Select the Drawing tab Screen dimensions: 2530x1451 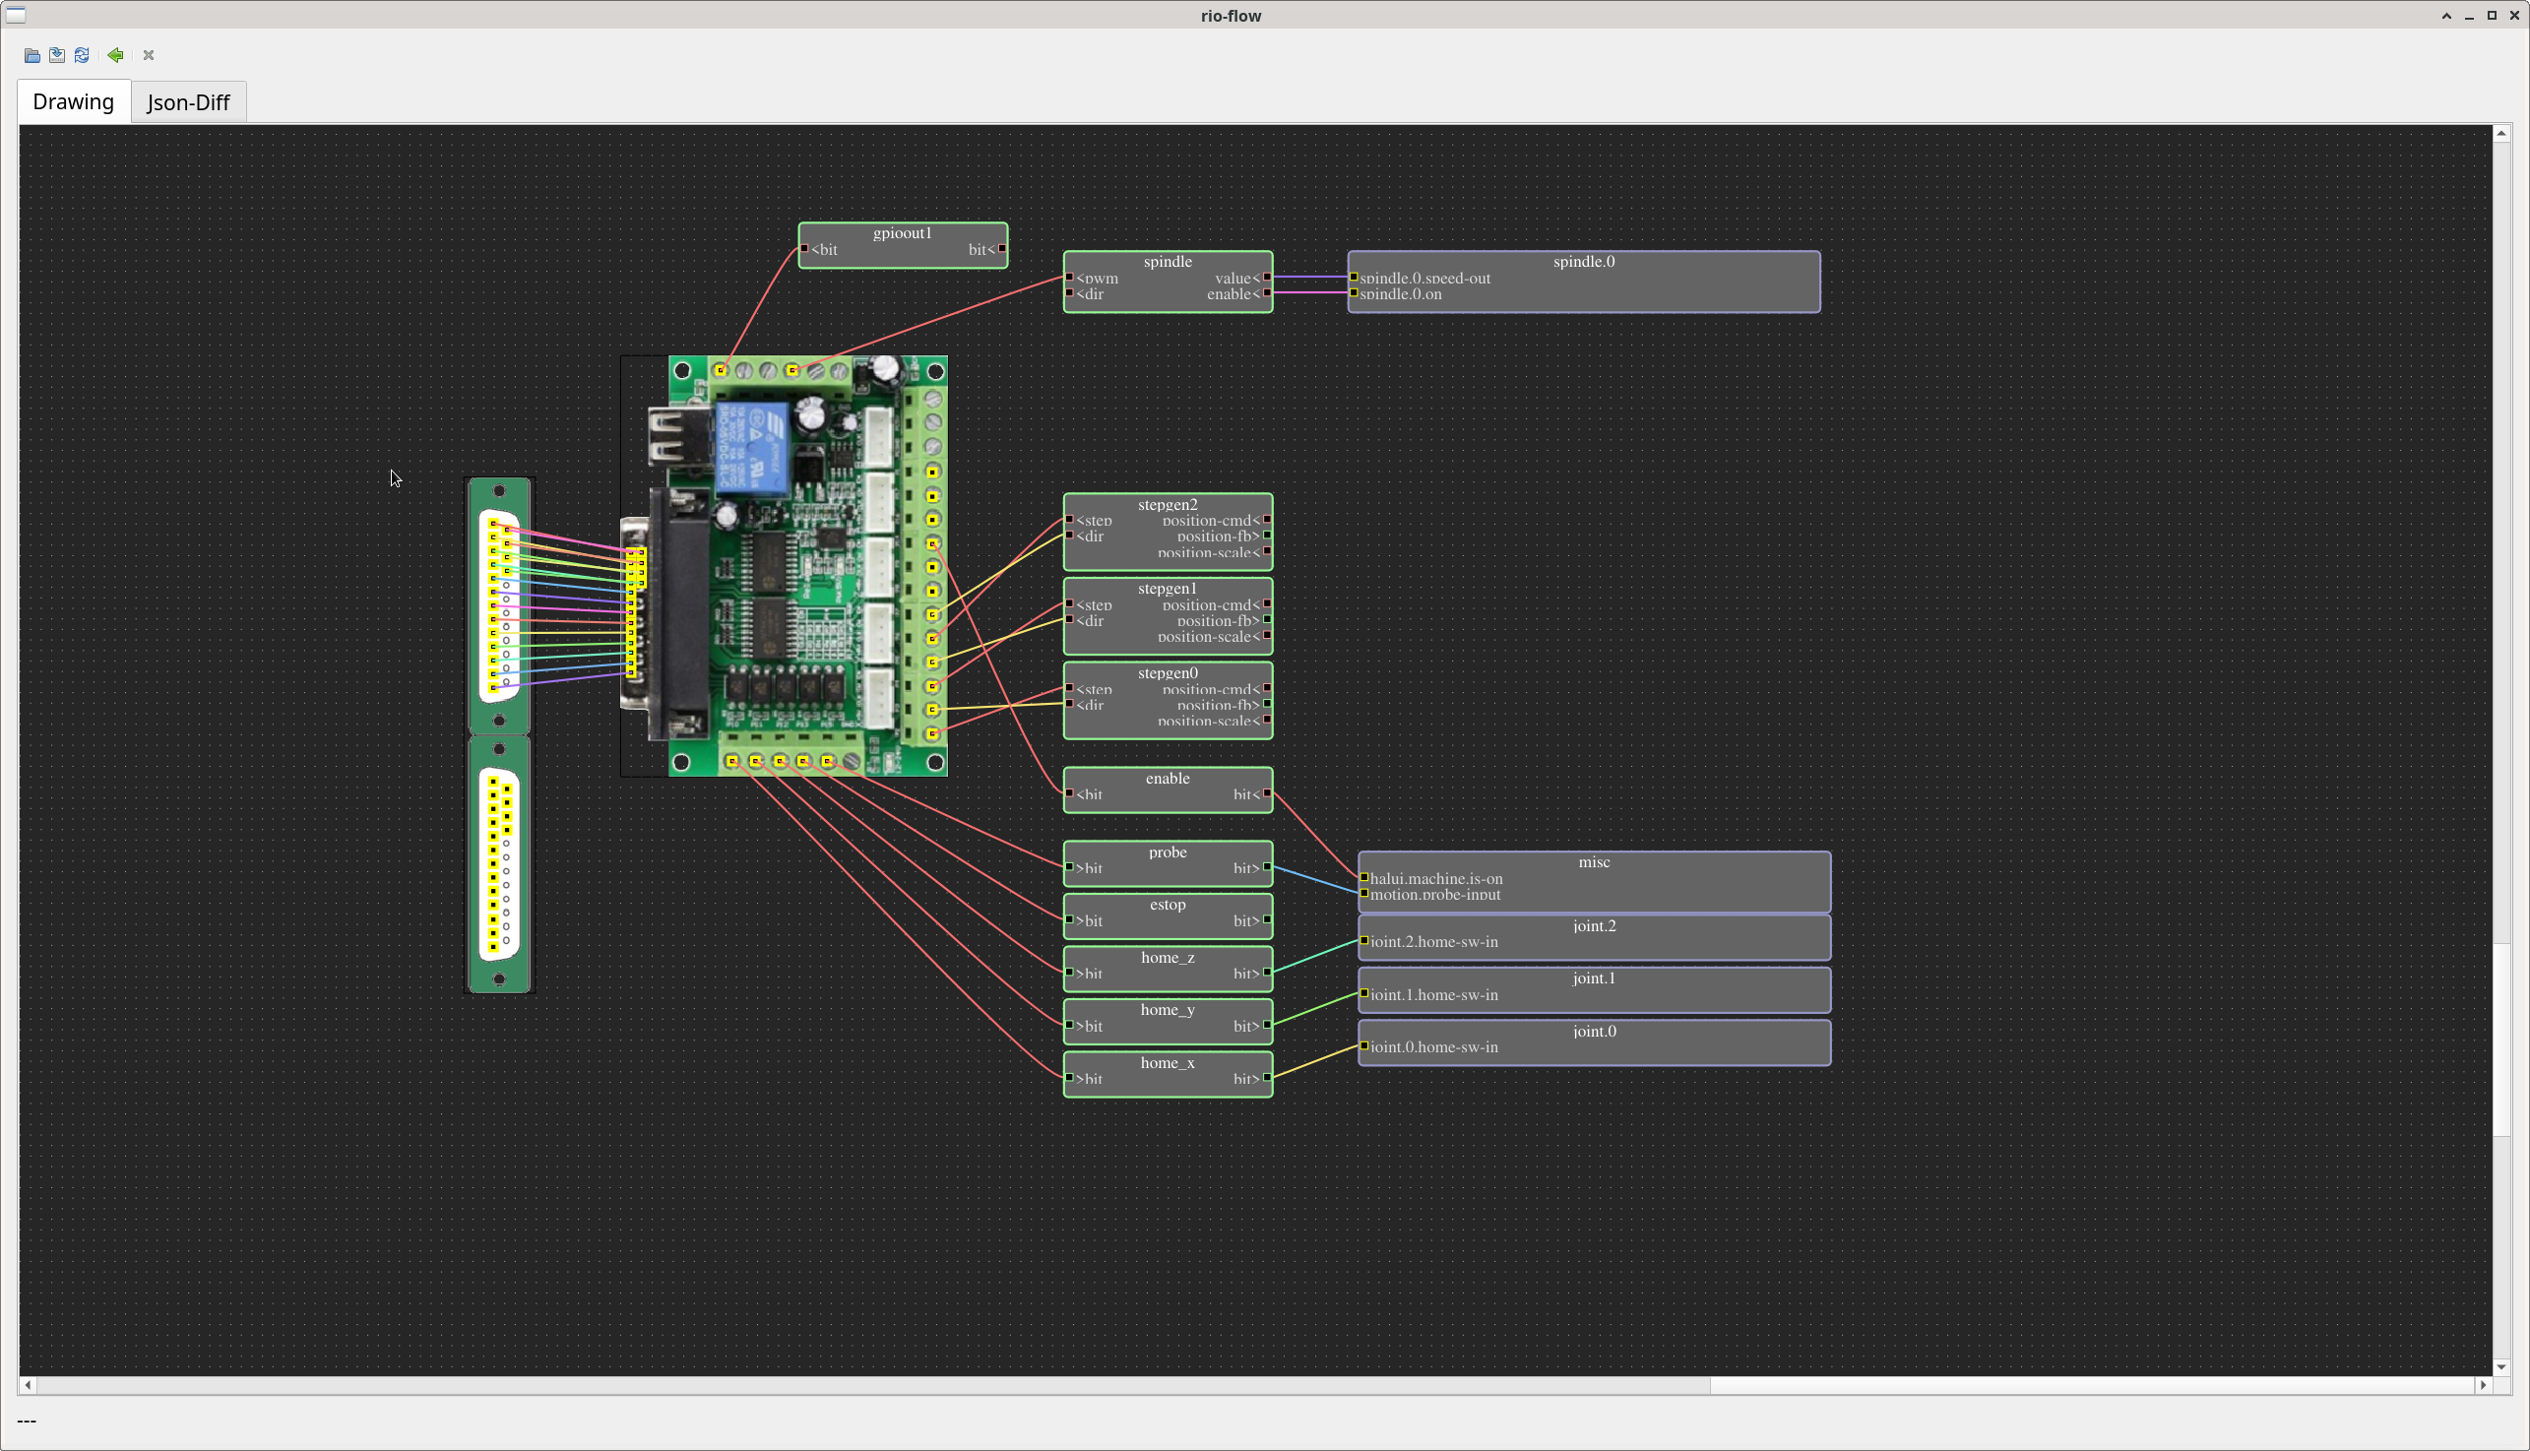pos(73,101)
